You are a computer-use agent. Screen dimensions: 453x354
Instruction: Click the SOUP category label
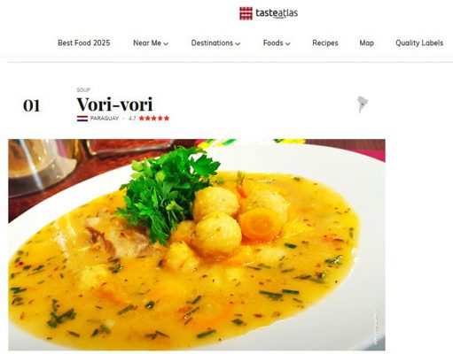[83, 90]
